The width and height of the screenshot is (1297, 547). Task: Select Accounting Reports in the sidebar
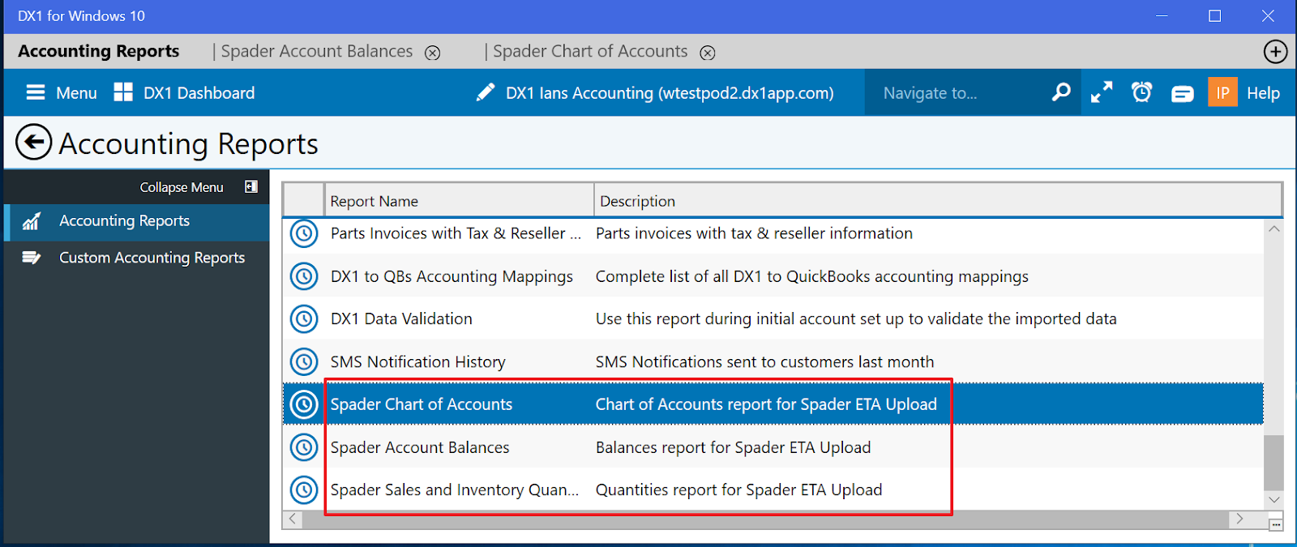coord(136,221)
